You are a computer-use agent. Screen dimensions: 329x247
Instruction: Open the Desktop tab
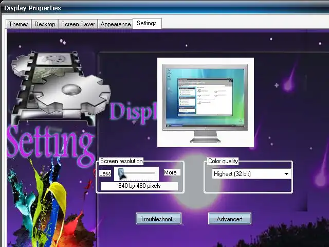[45, 24]
